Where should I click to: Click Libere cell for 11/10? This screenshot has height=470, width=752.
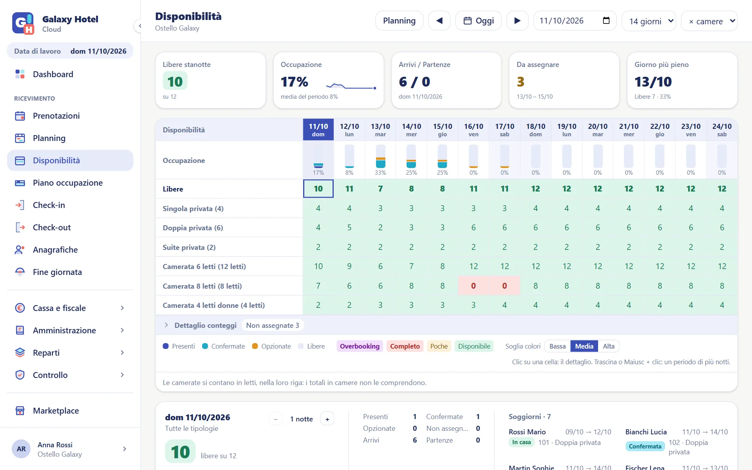[318, 189]
